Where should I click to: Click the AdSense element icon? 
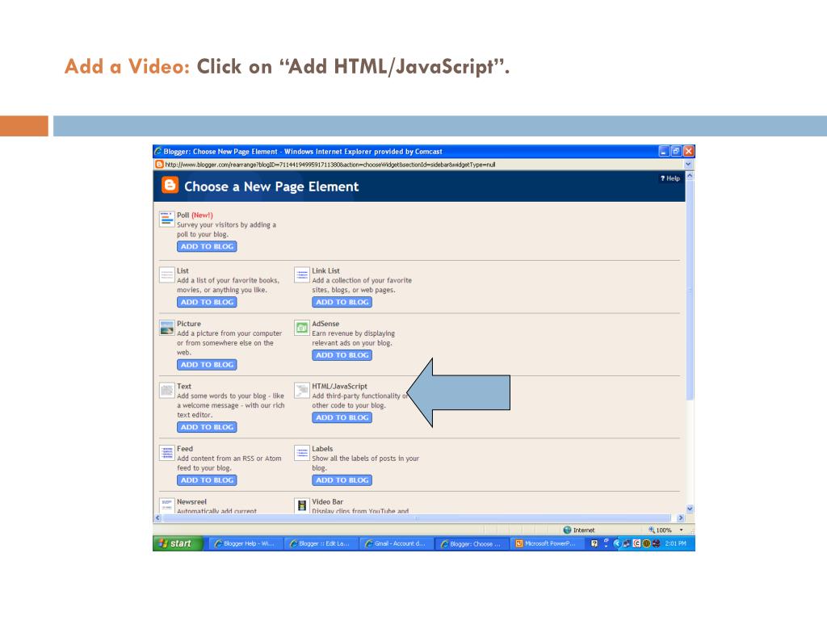coord(302,328)
